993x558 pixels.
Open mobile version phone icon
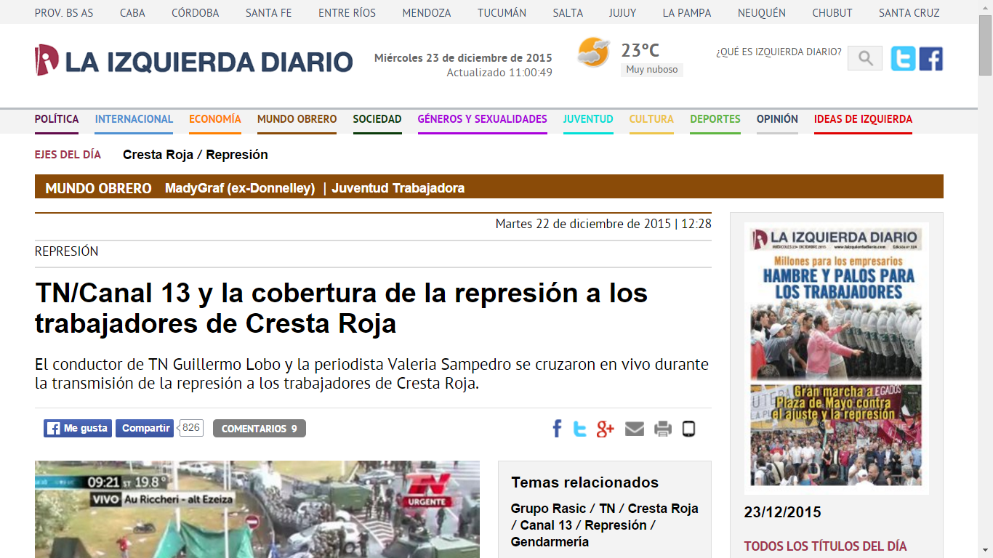tap(688, 429)
